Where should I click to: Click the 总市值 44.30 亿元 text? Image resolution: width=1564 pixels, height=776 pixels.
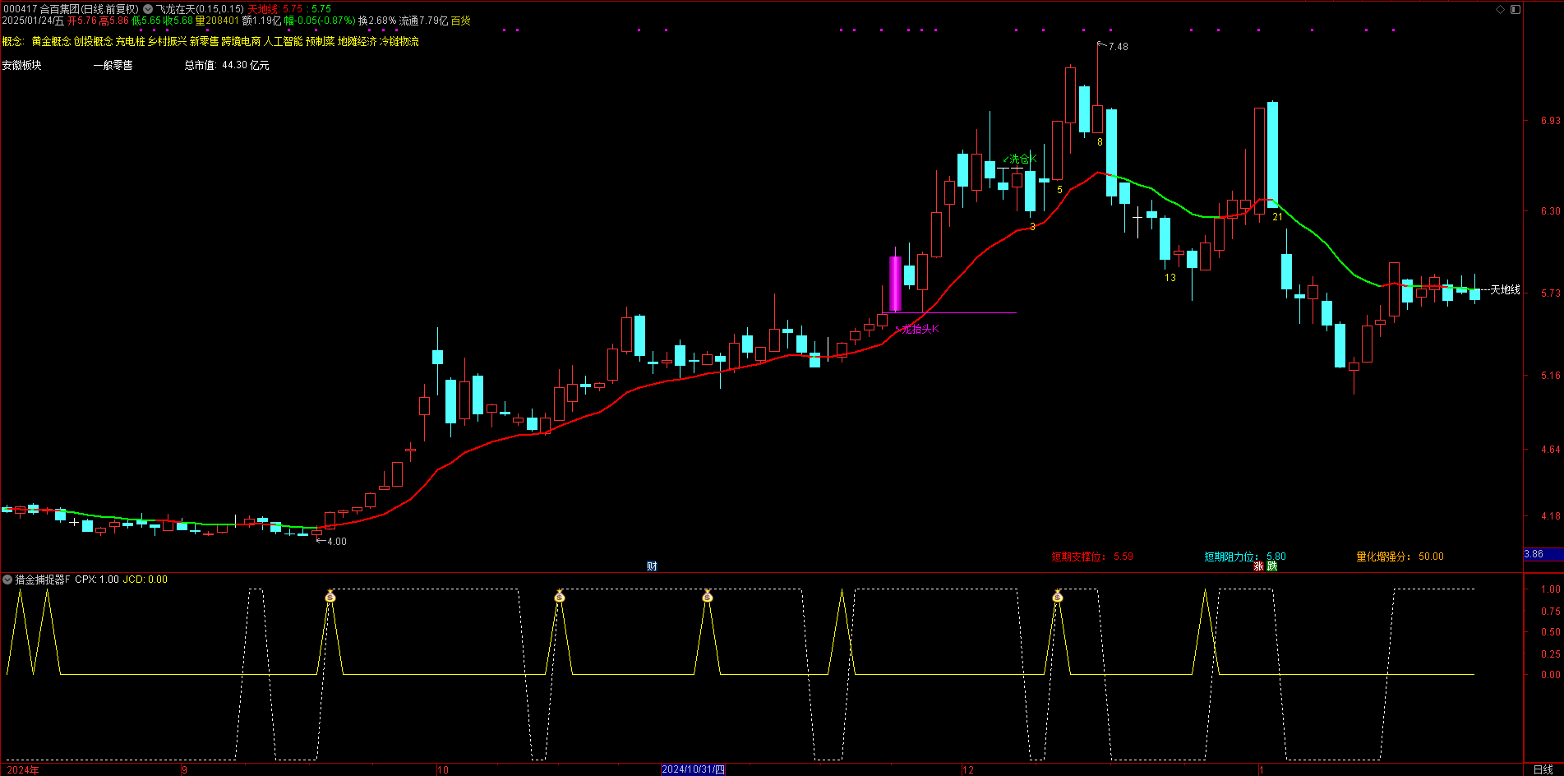(227, 65)
